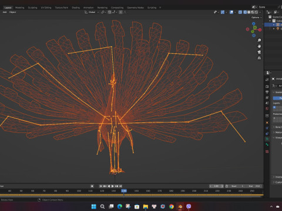Screen dimensions: 282x211
Task: Open the Global transform orientation dropdown
Action: coord(92,12)
